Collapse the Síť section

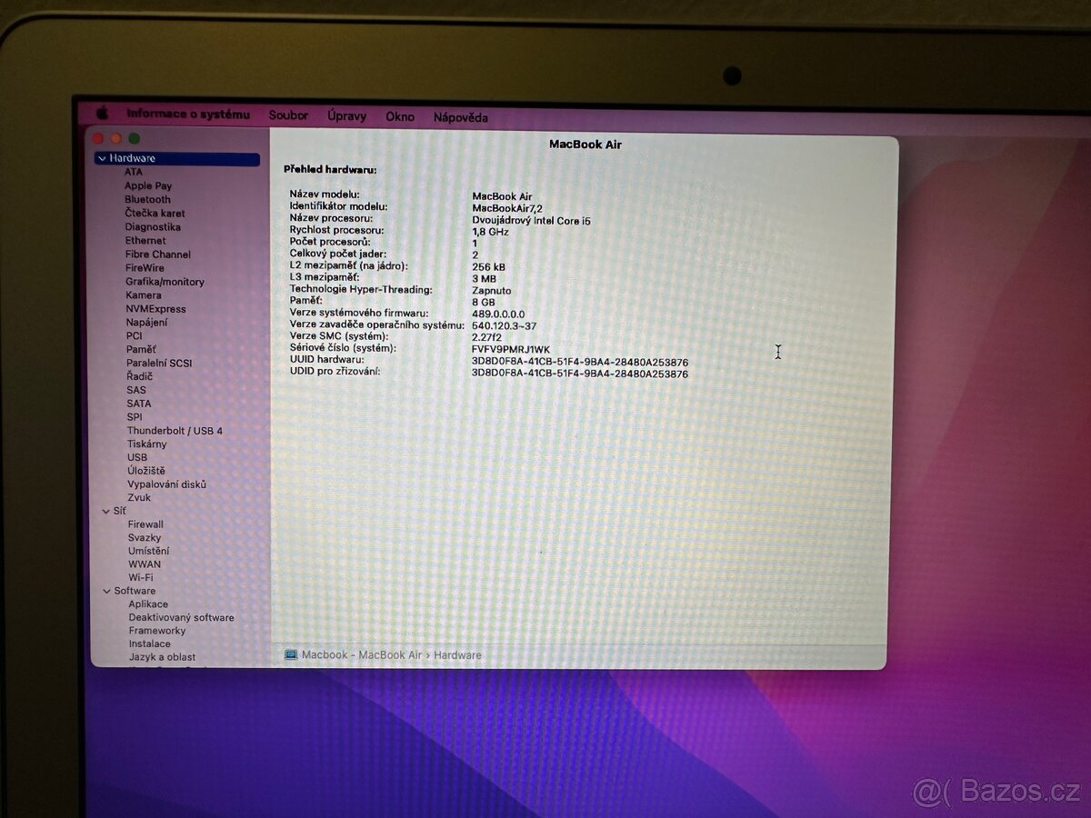[106, 511]
